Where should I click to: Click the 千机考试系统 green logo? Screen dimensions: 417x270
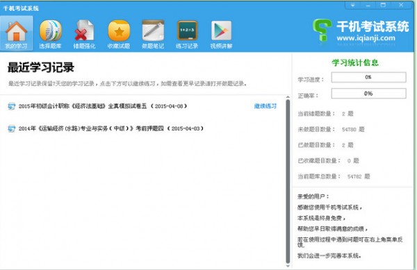pyautogui.click(x=322, y=30)
